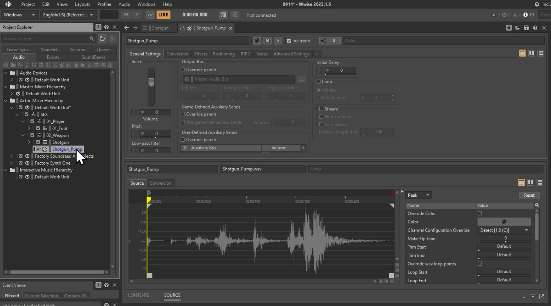Open Channel Configuration Override dropdown
Viewport: 551px width, 306px height.
point(504,230)
